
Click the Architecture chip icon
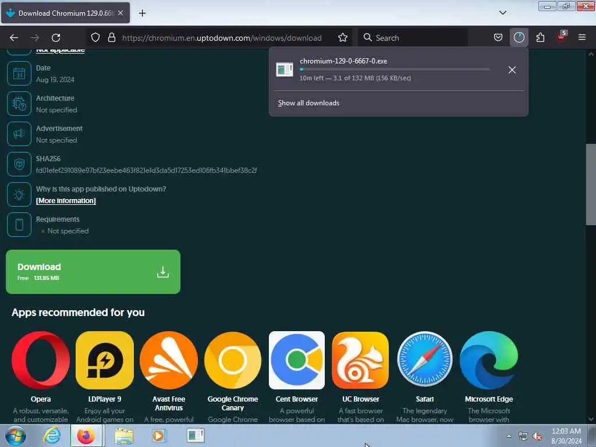point(19,104)
